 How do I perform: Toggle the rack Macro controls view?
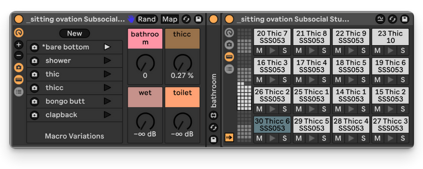[19, 80]
